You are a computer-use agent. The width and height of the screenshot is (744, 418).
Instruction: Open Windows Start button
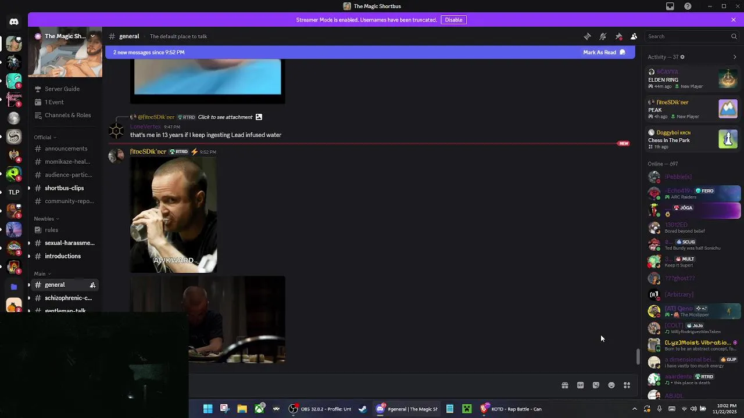click(x=208, y=409)
